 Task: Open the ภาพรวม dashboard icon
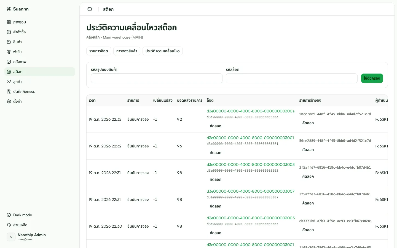coord(9,22)
